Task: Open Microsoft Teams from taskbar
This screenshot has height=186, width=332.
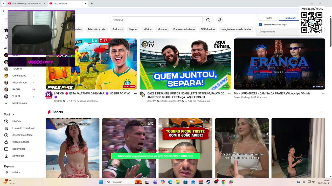Action: 155,182
